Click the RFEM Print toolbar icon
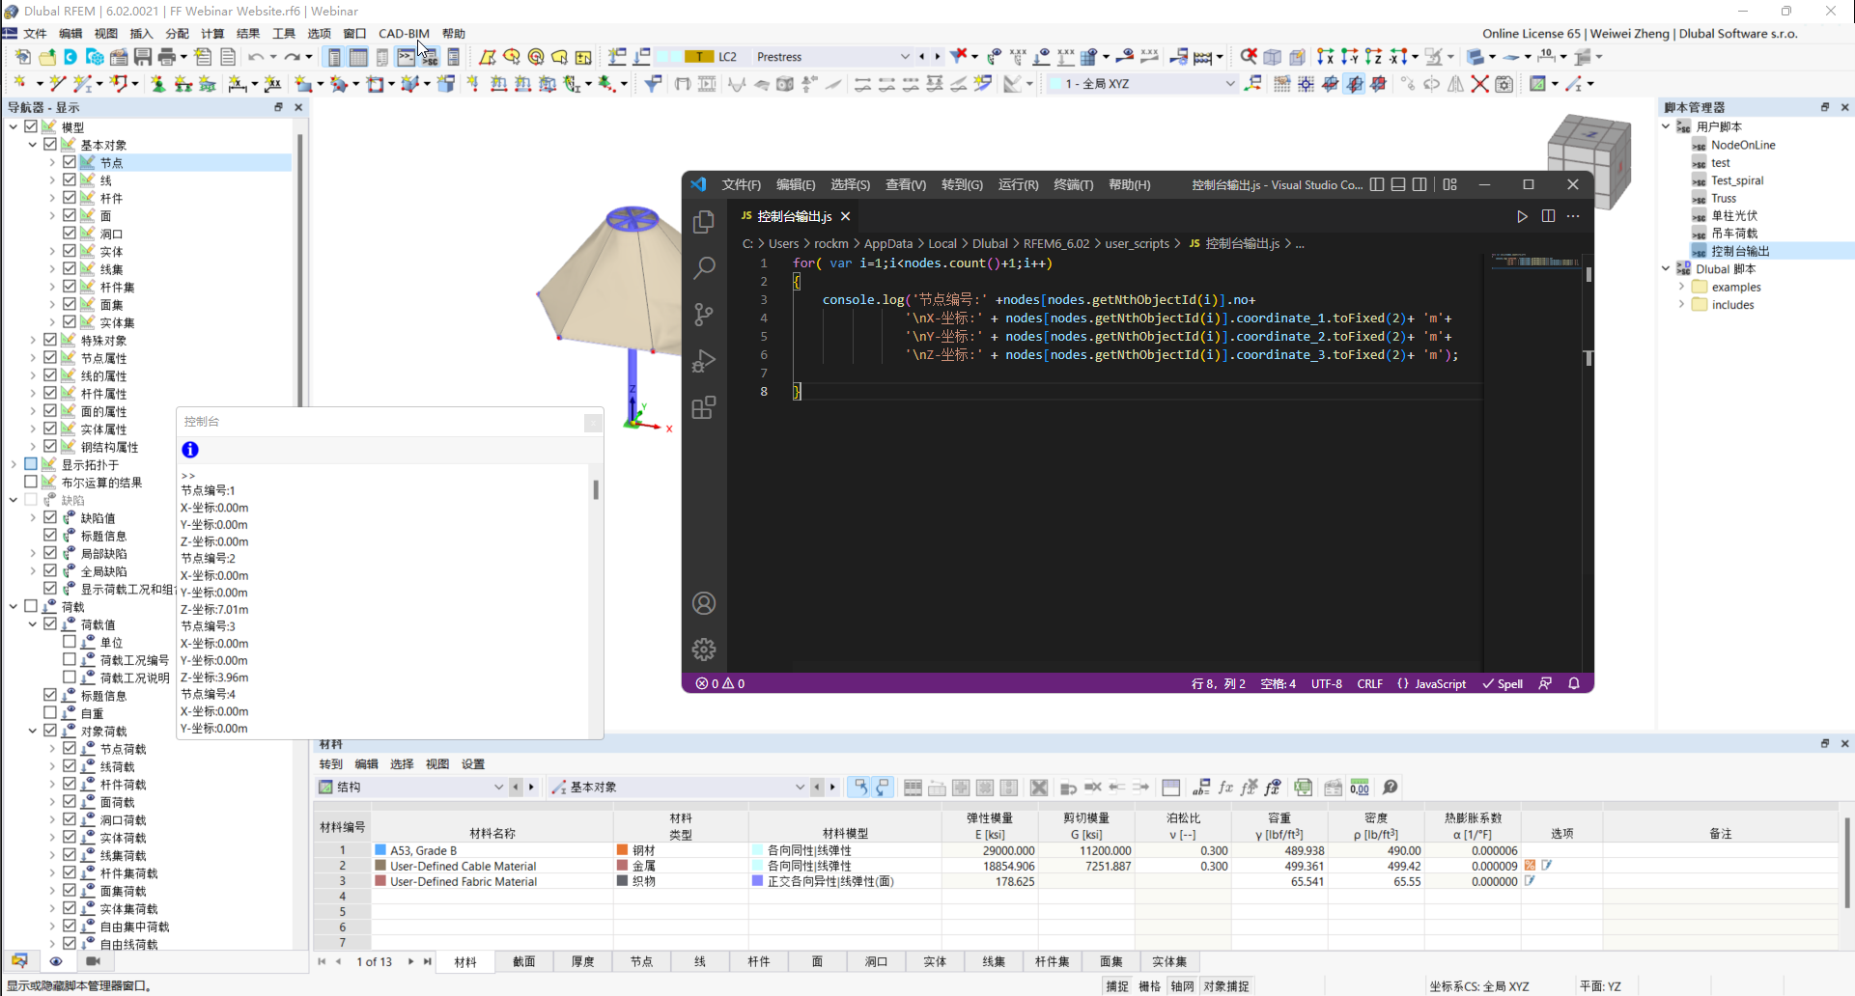The width and height of the screenshot is (1855, 996). (166, 57)
